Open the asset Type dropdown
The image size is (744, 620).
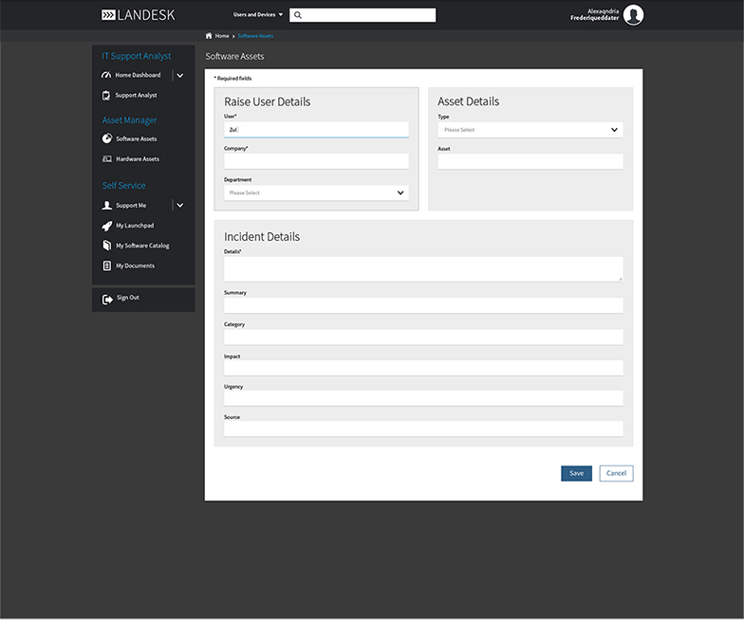pyautogui.click(x=530, y=130)
